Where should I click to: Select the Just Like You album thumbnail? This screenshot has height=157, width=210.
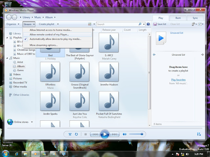pos(79,101)
